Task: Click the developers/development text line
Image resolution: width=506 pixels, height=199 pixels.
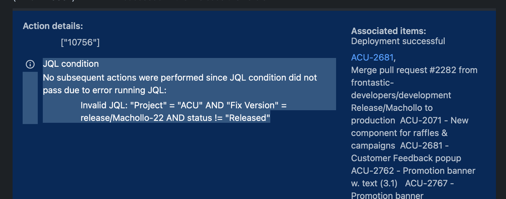Action: [x=401, y=95]
